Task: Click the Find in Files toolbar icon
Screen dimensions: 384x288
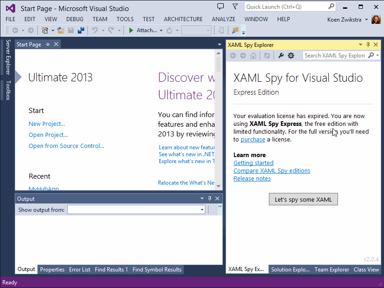Action: 235,30
